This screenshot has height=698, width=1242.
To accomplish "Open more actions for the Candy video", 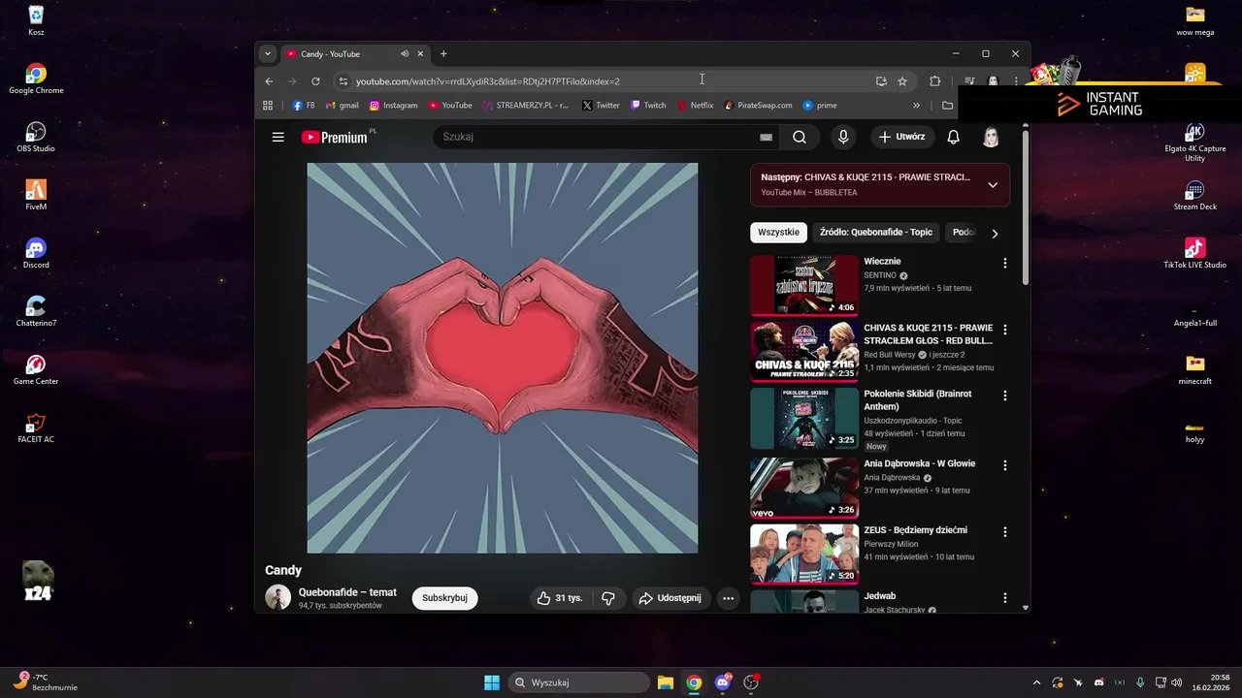I will pyautogui.click(x=728, y=598).
